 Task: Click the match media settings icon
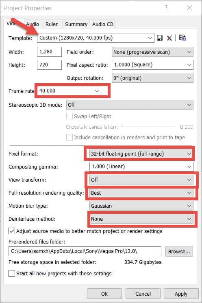182,38
